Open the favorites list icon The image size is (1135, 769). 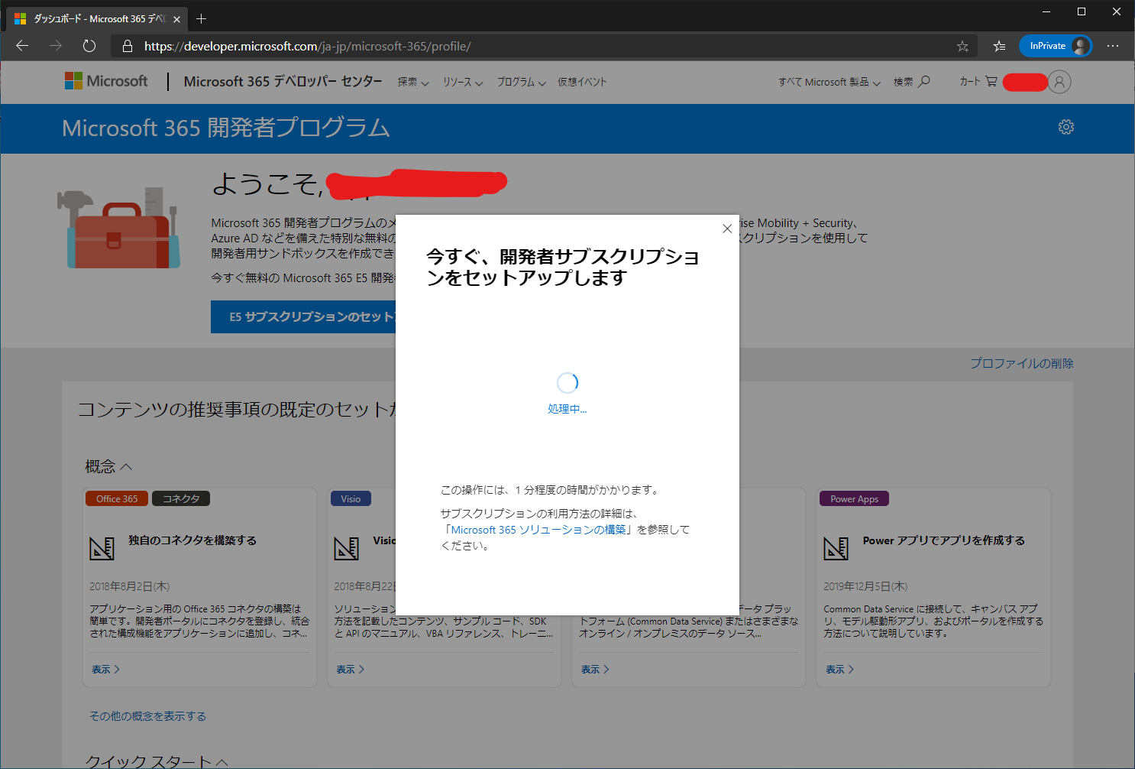point(999,46)
